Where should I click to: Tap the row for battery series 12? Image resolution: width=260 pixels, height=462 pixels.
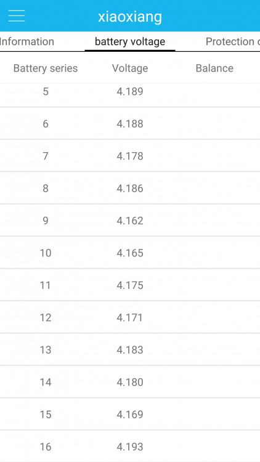pos(130,317)
